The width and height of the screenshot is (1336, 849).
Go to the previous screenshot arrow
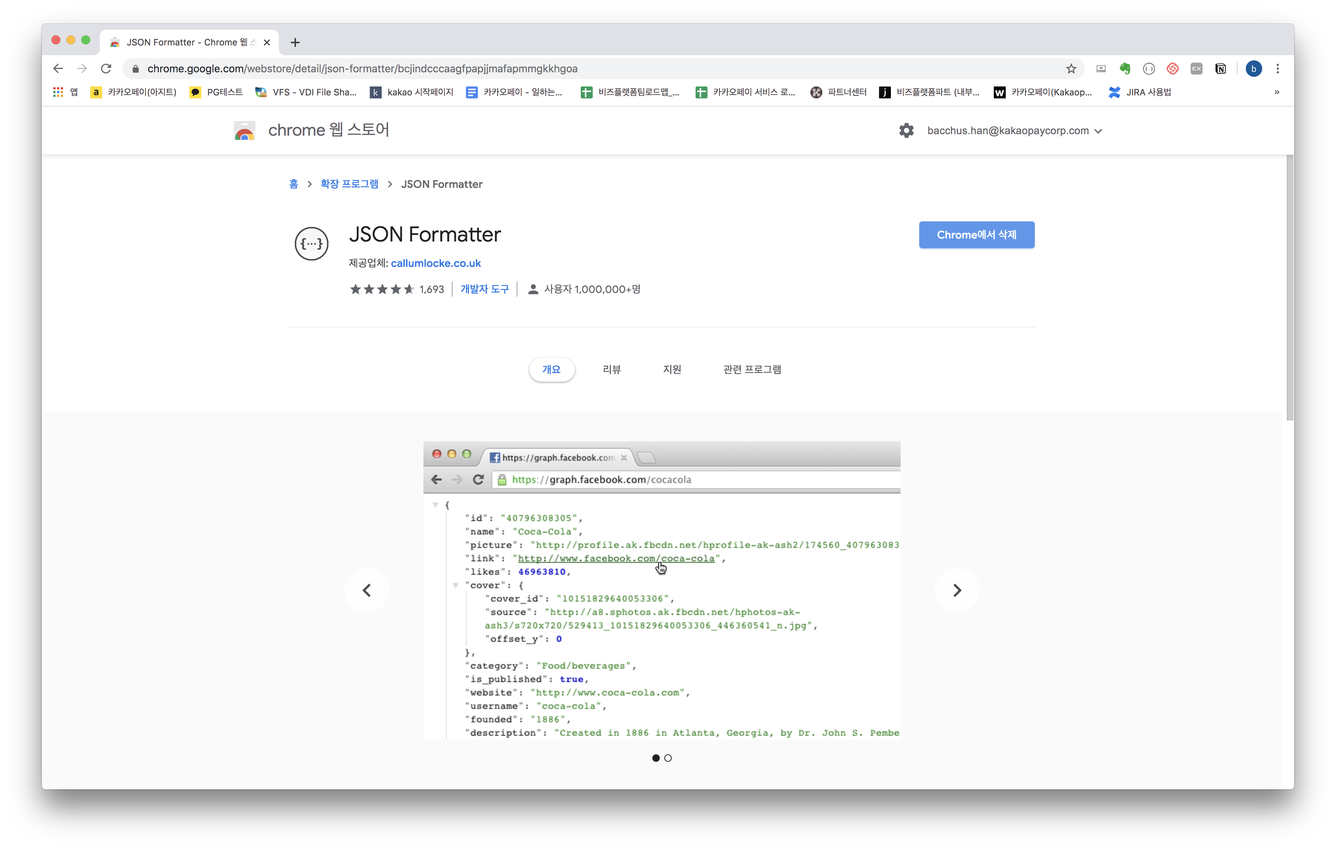pos(367,591)
